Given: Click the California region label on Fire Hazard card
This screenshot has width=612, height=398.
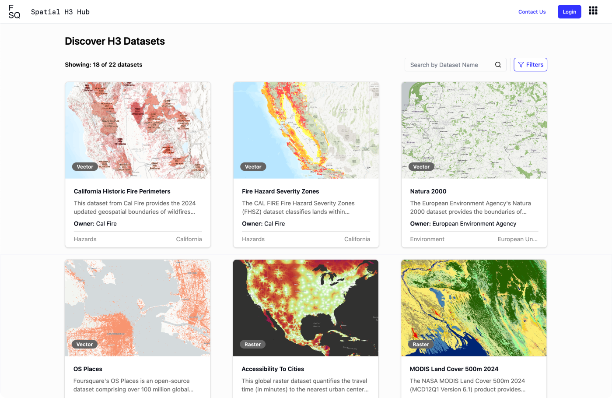Looking at the screenshot, I should point(357,239).
